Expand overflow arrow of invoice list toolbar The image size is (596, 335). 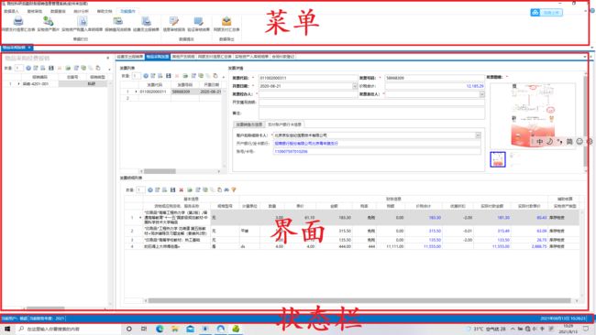[x=224, y=77]
